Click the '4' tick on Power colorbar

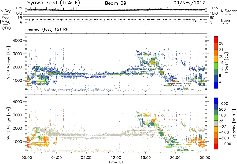pos(220,82)
